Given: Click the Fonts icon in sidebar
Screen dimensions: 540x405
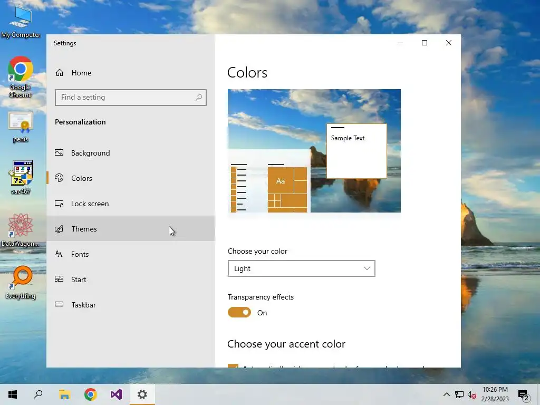Looking at the screenshot, I should click(x=59, y=254).
